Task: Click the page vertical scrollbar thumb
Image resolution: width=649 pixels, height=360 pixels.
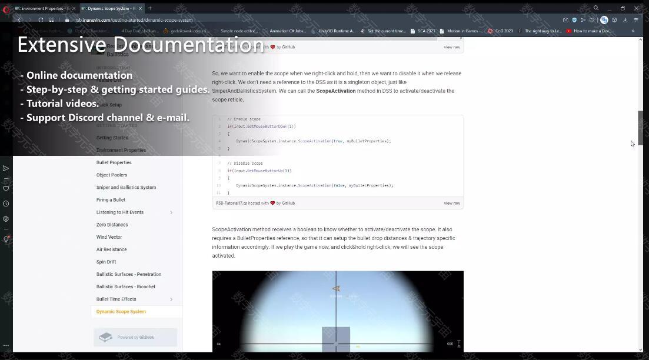Action: click(x=640, y=128)
